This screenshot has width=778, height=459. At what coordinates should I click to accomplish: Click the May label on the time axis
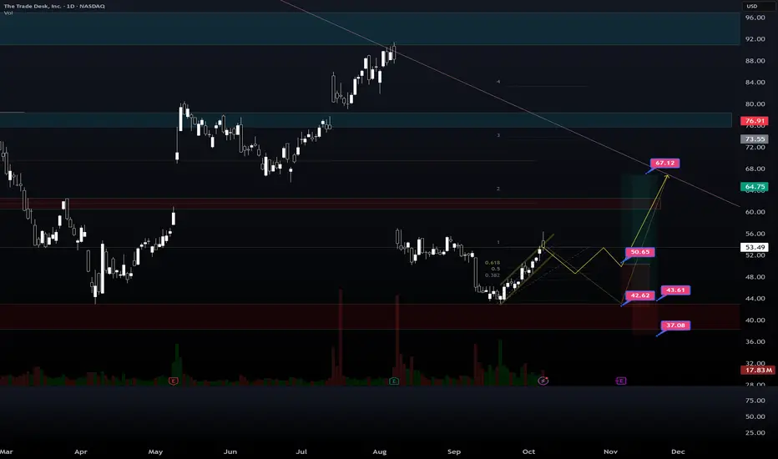point(155,451)
